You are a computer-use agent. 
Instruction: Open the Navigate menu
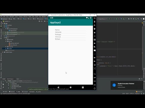click(12, 16)
